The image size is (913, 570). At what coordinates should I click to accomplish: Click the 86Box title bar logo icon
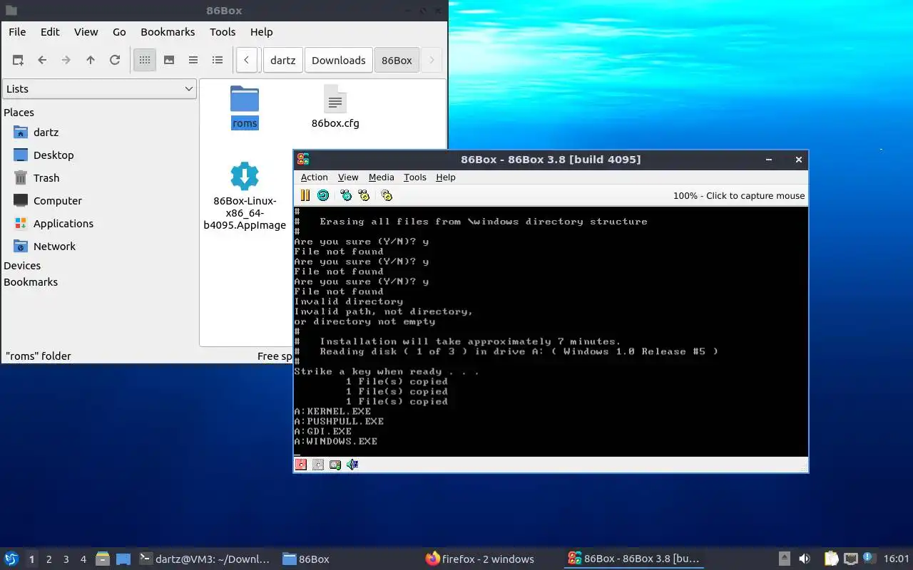coord(303,159)
